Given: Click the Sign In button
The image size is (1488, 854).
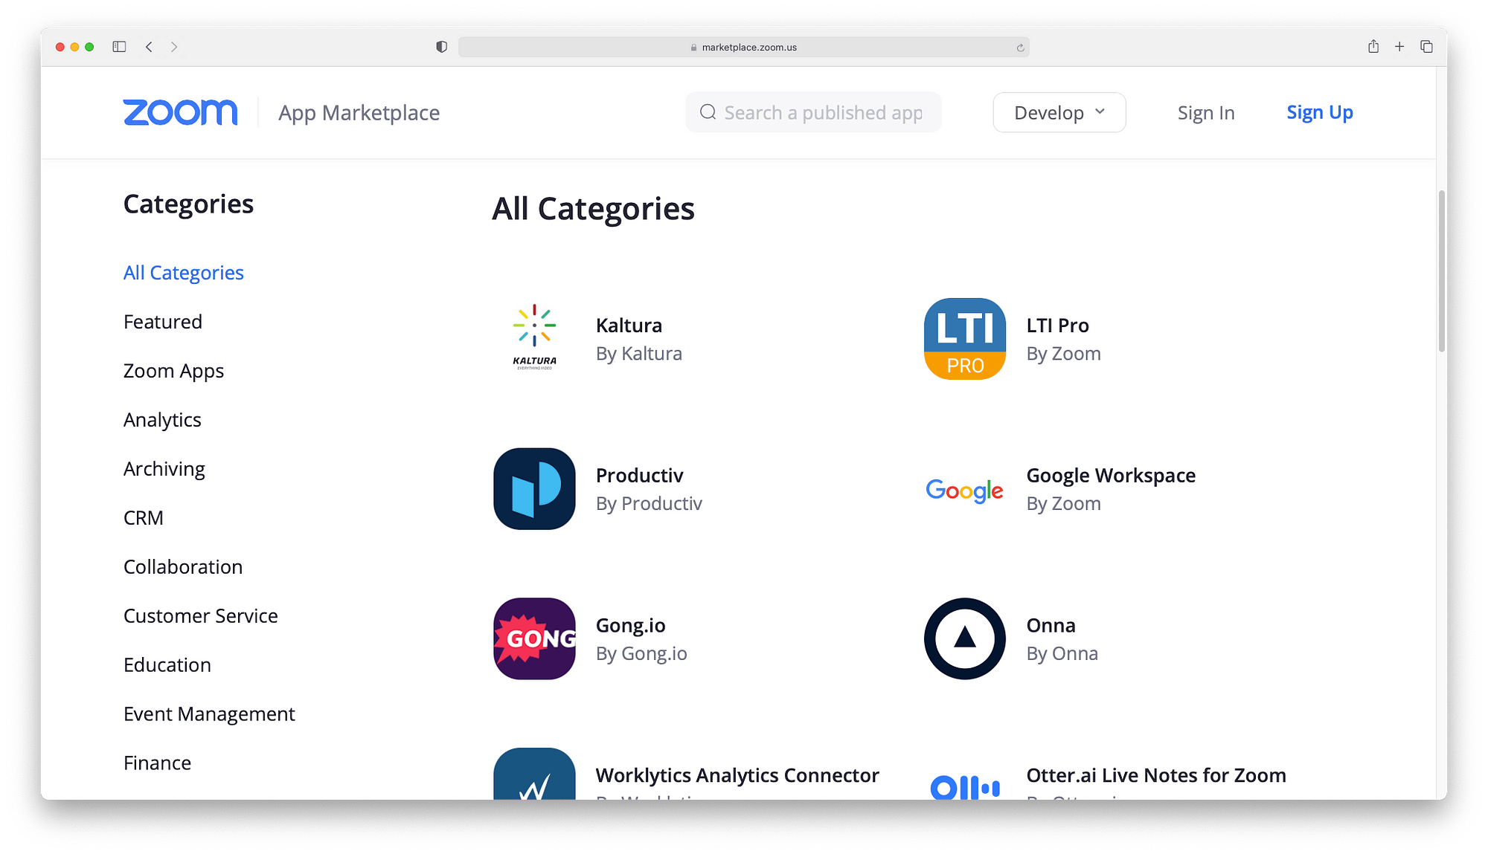Looking at the screenshot, I should tap(1206, 112).
